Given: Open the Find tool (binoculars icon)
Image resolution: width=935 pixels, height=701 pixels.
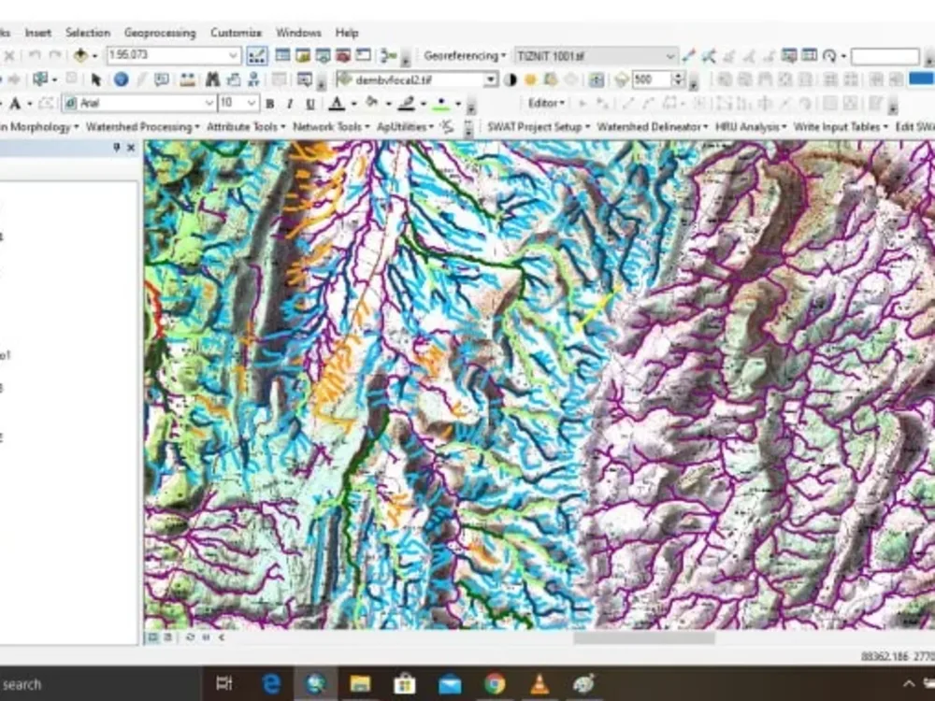Looking at the screenshot, I should pyautogui.click(x=212, y=78).
